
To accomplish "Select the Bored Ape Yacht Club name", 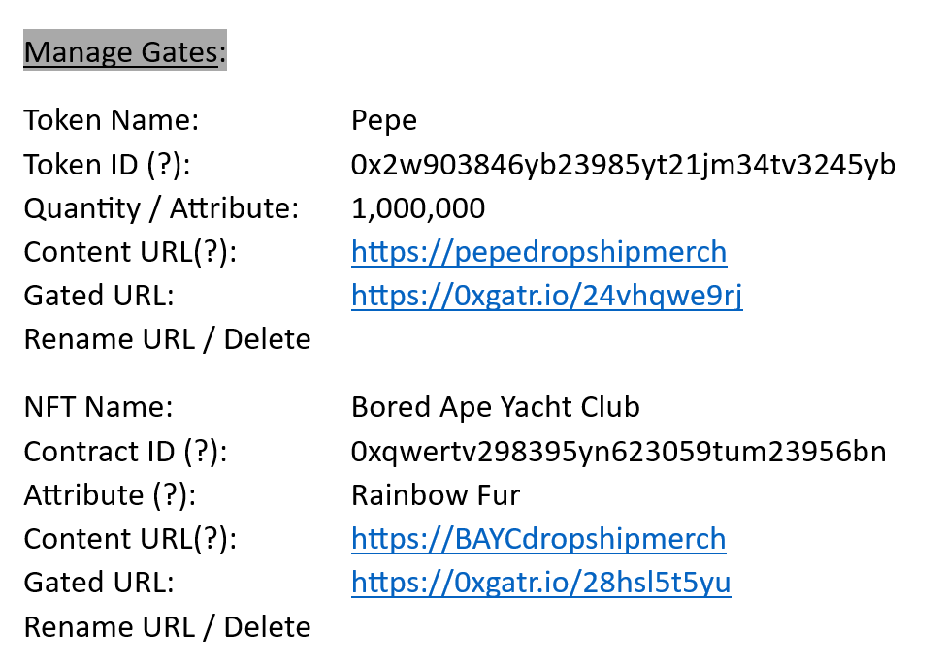I will [496, 407].
